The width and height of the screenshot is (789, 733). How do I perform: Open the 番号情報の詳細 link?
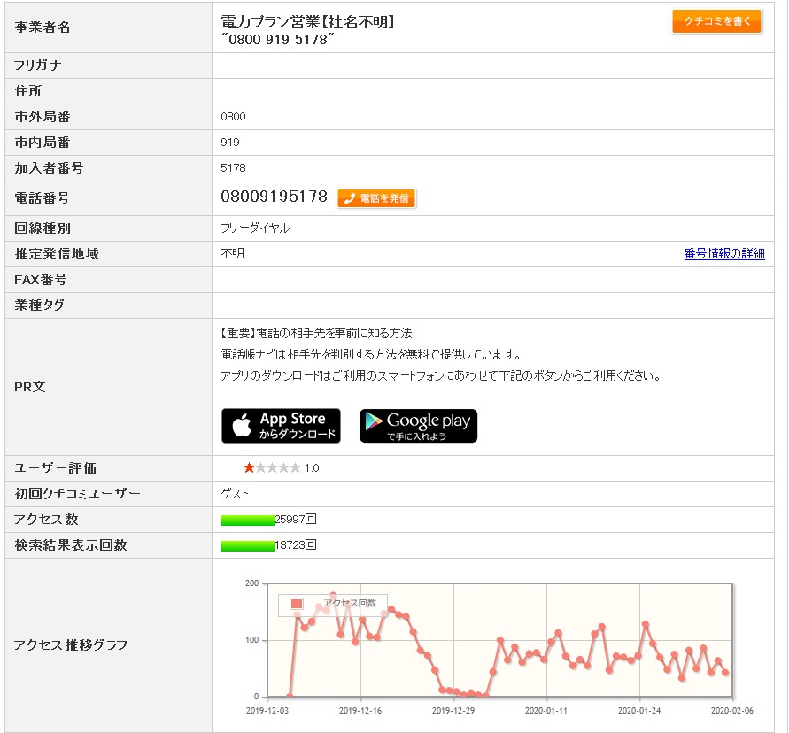(724, 253)
